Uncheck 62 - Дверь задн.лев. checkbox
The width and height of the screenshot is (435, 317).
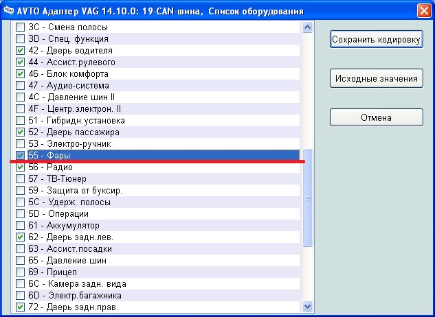[x=20, y=237]
